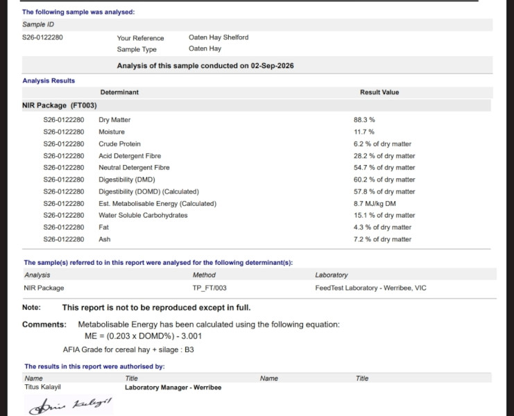The image size is (514, 416).
Task: Select the 'Oaten Hay Shelford' reference value
Action: tap(219, 37)
